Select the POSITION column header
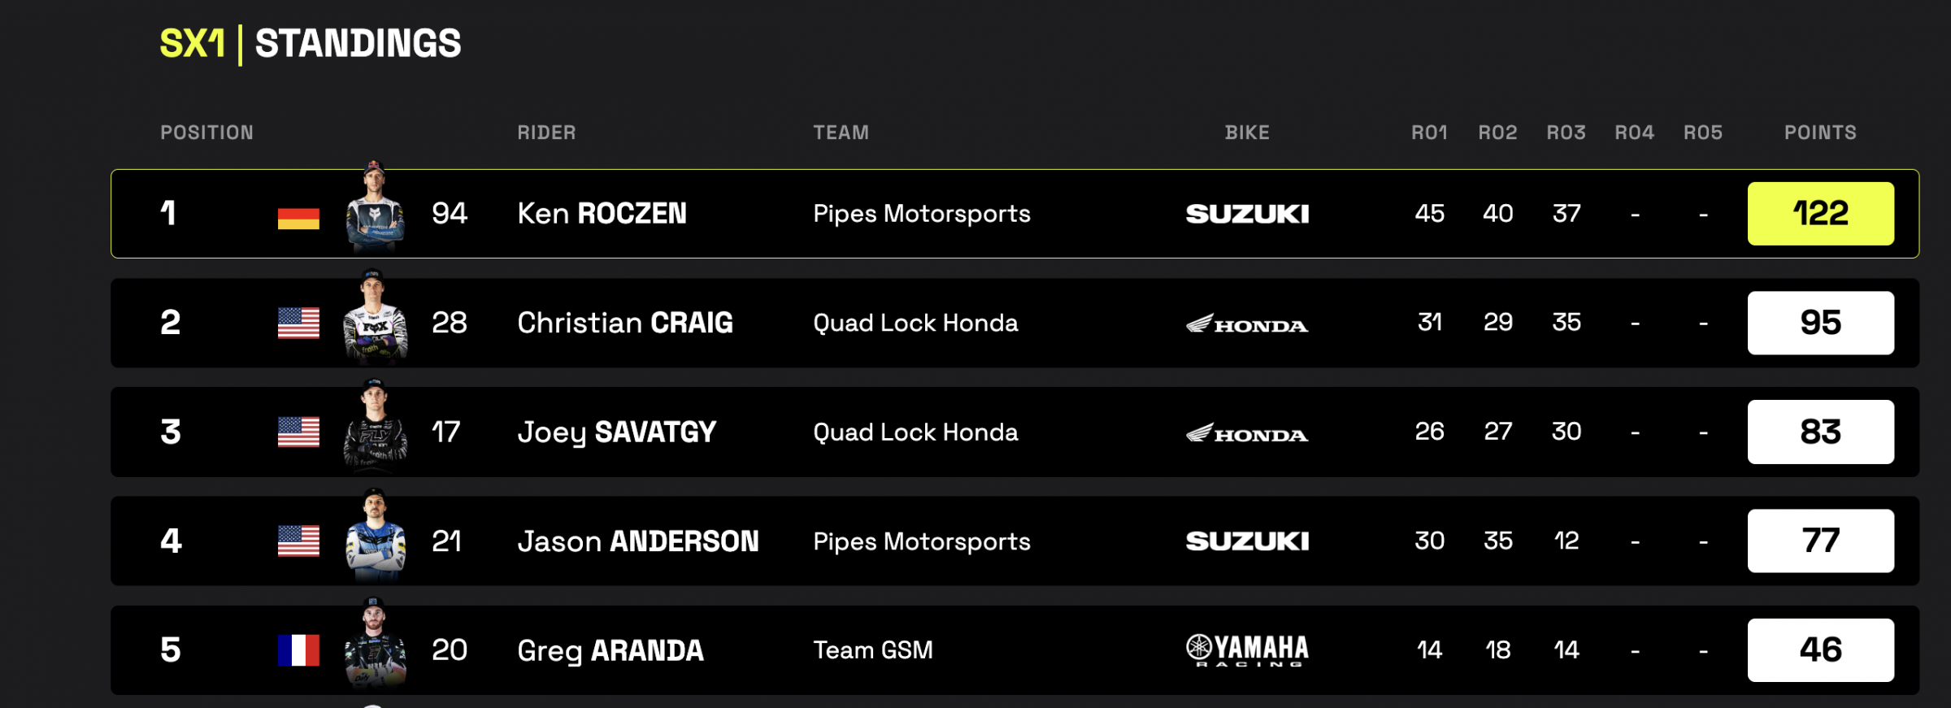The image size is (1951, 708). [207, 132]
